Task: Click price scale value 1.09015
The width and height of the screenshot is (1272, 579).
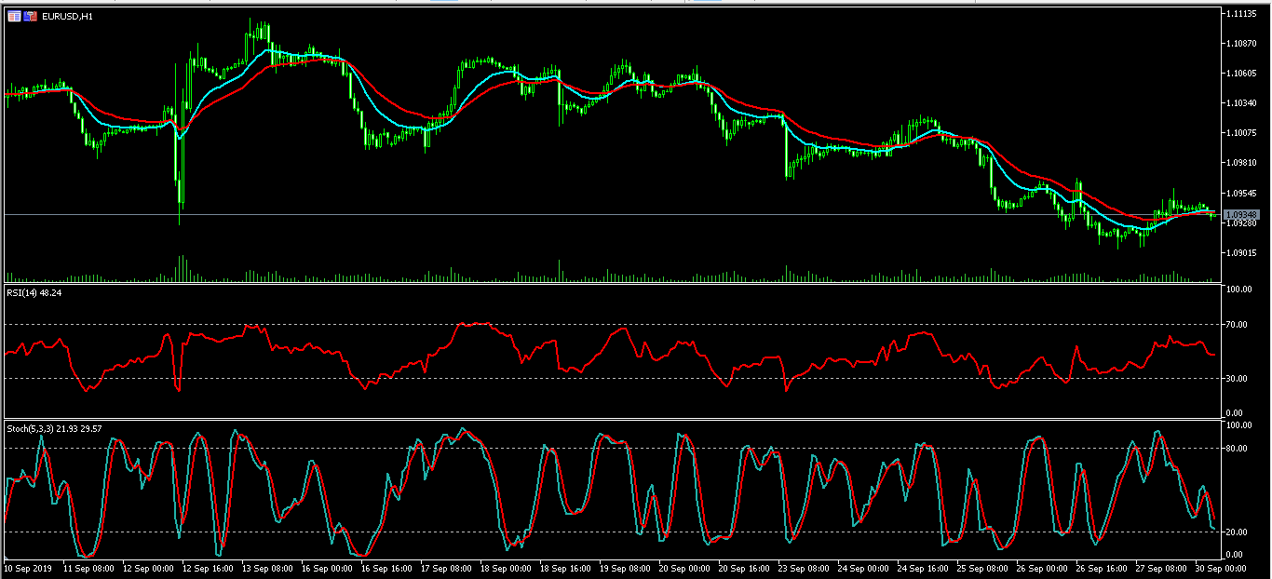Action: (1242, 253)
